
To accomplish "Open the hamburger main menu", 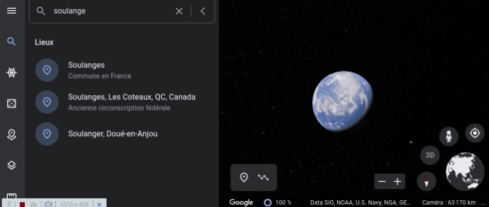I will [x=12, y=11].
